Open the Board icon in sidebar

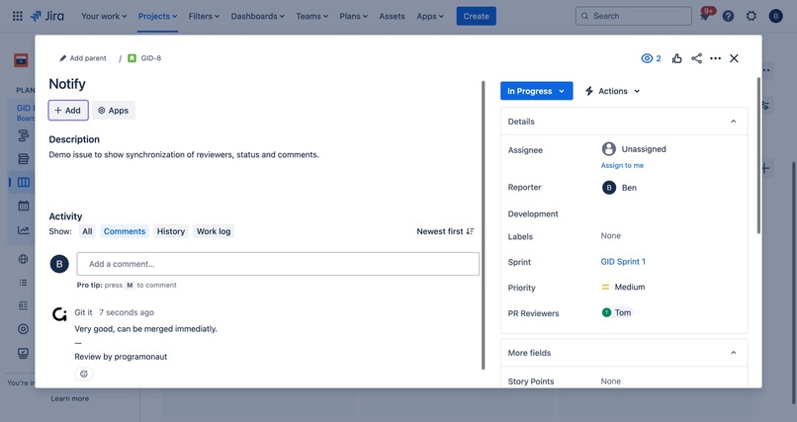coord(24,182)
